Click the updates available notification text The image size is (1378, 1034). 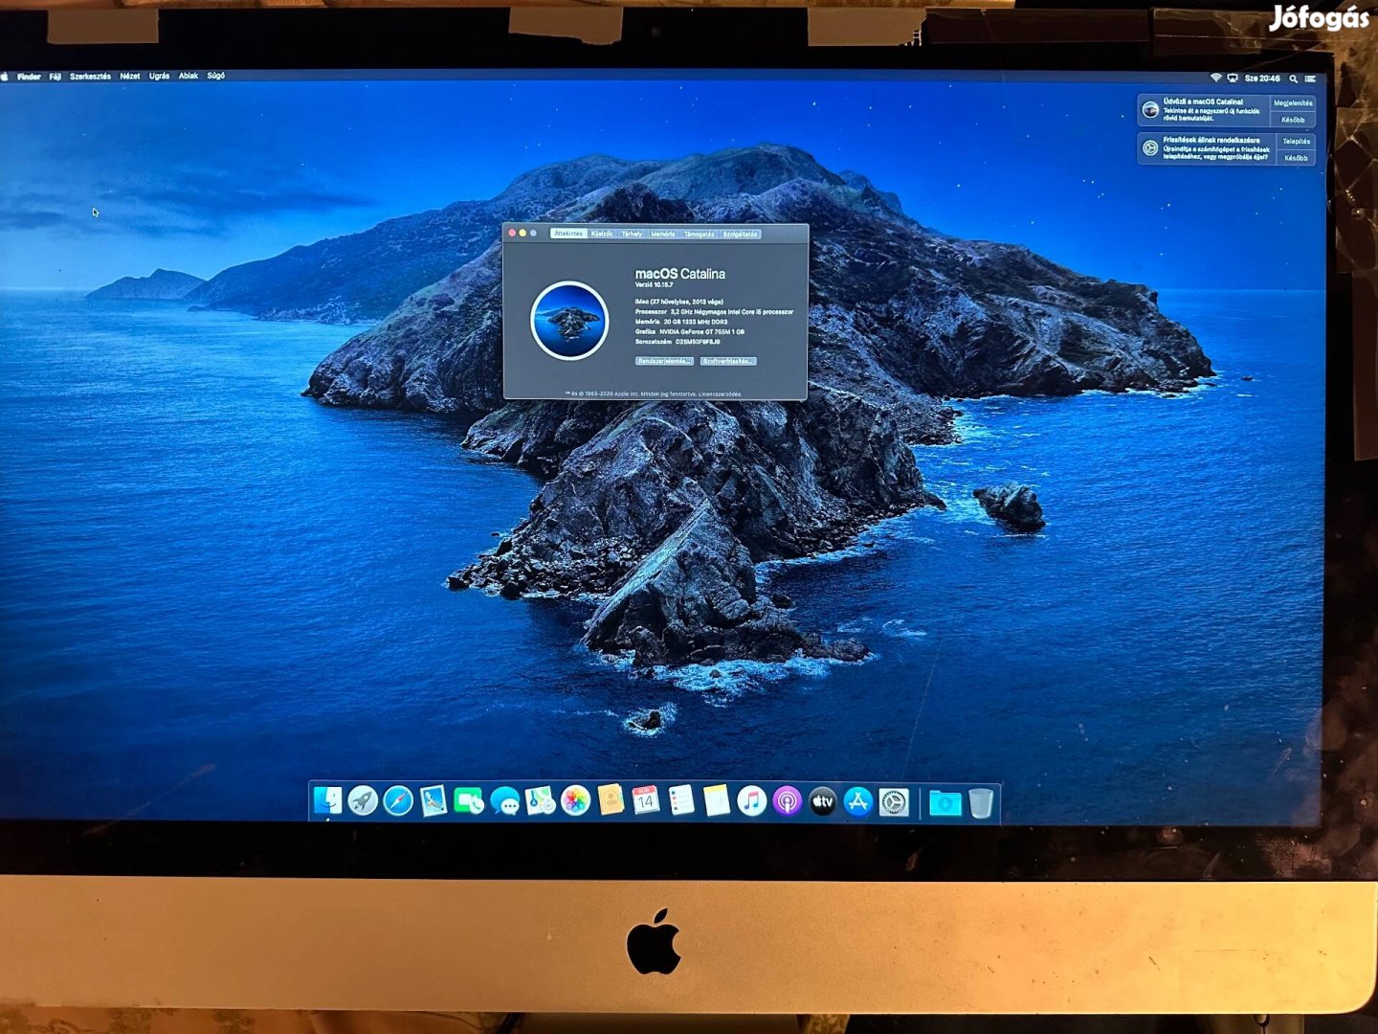[x=1216, y=148]
